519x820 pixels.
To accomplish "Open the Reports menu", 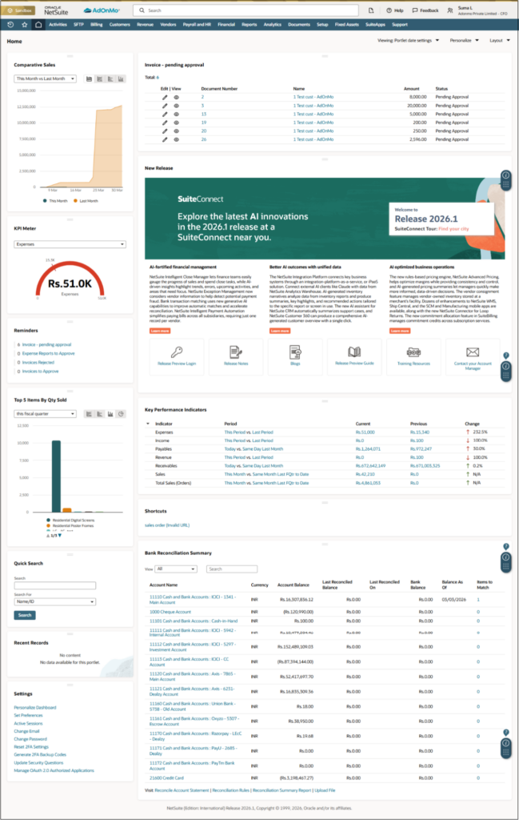I will tap(249, 25).
